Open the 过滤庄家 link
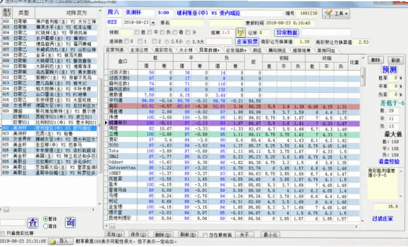Image resolution: width=408 pixels, height=247 pixels. [382, 219]
